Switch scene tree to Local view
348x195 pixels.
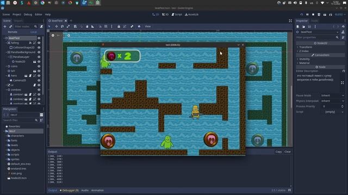coord(34,32)
